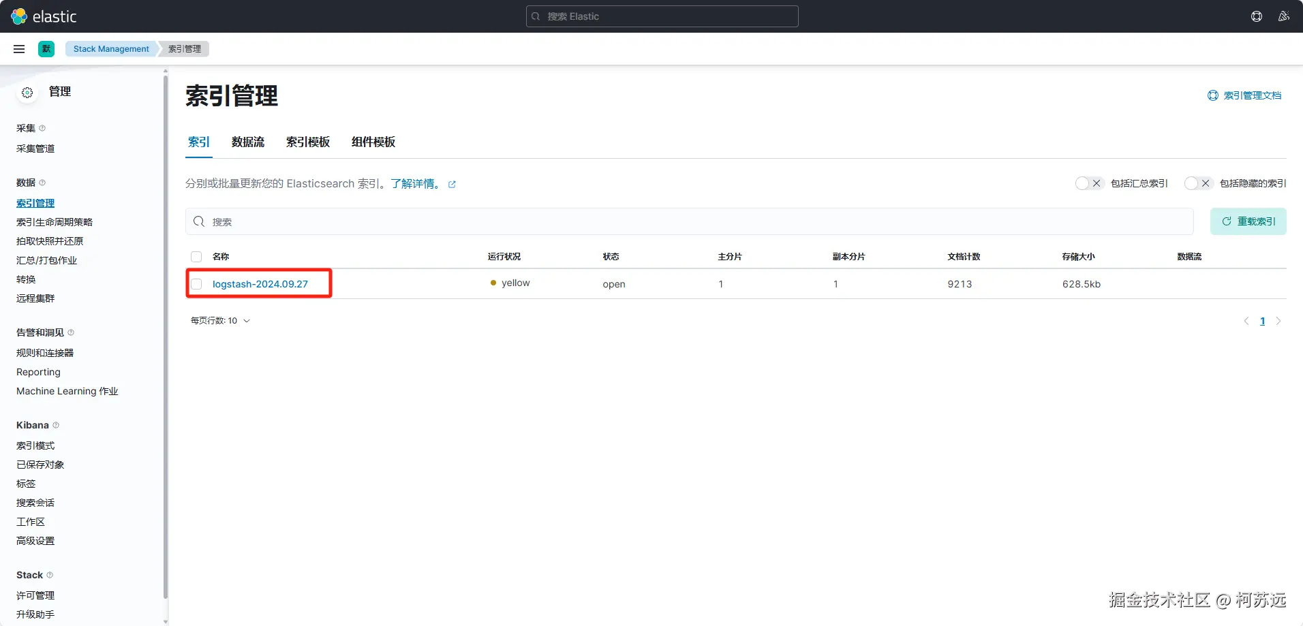Image resolution: width=1303 pixels, height=626 pixels.
Task: Switch to the 索引模板 tab
Action: tap(308, 142)
